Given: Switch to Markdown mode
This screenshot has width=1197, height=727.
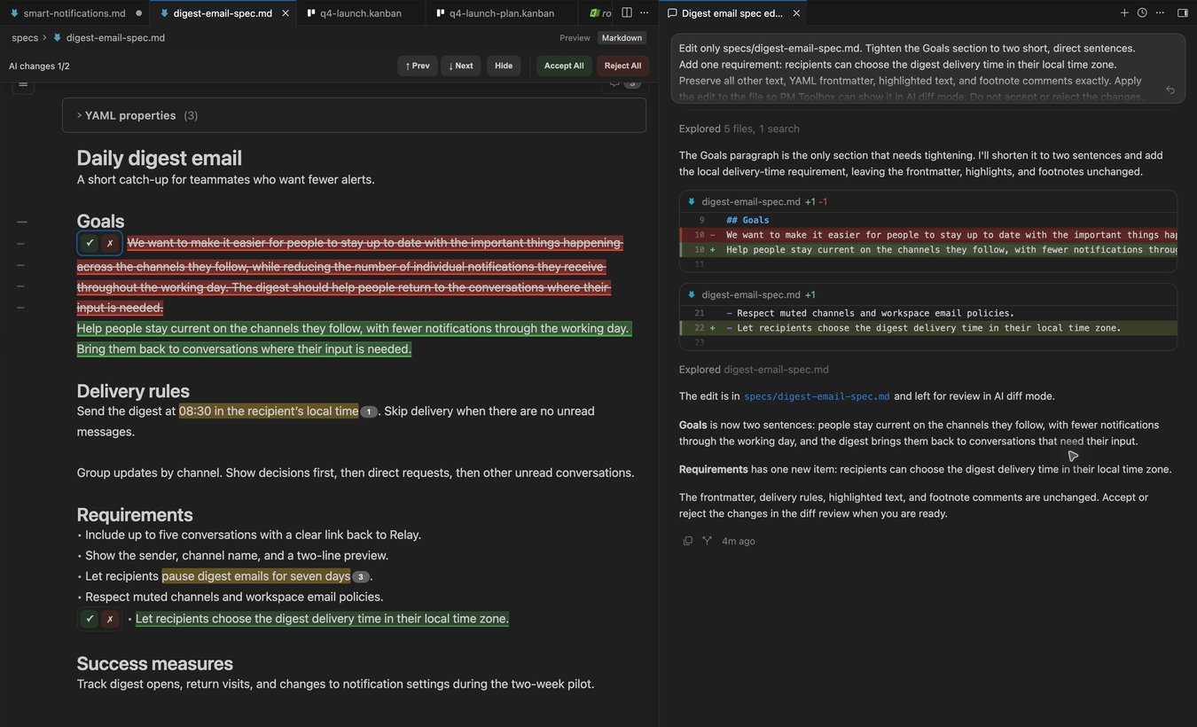Looking at the screenshot, I should tap(622, 38).
